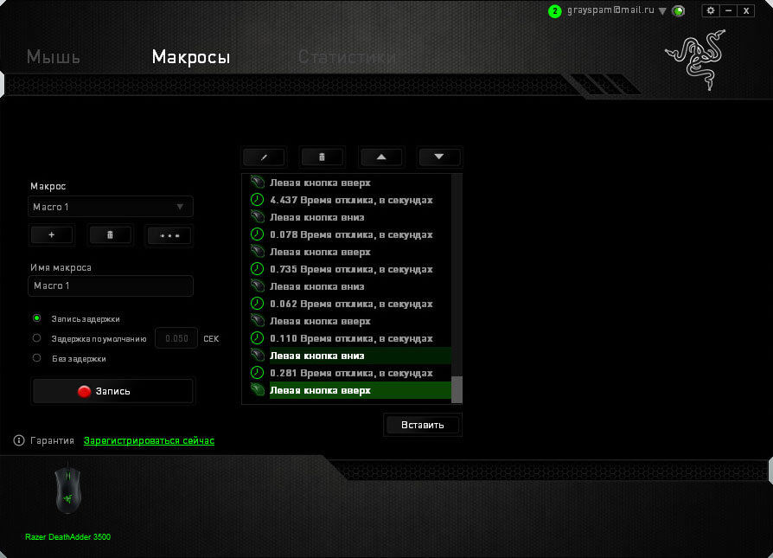The width and height of the screenshot is (773, 558).
Task: Move selected macro step up
Action: click(x=381, y=157)
